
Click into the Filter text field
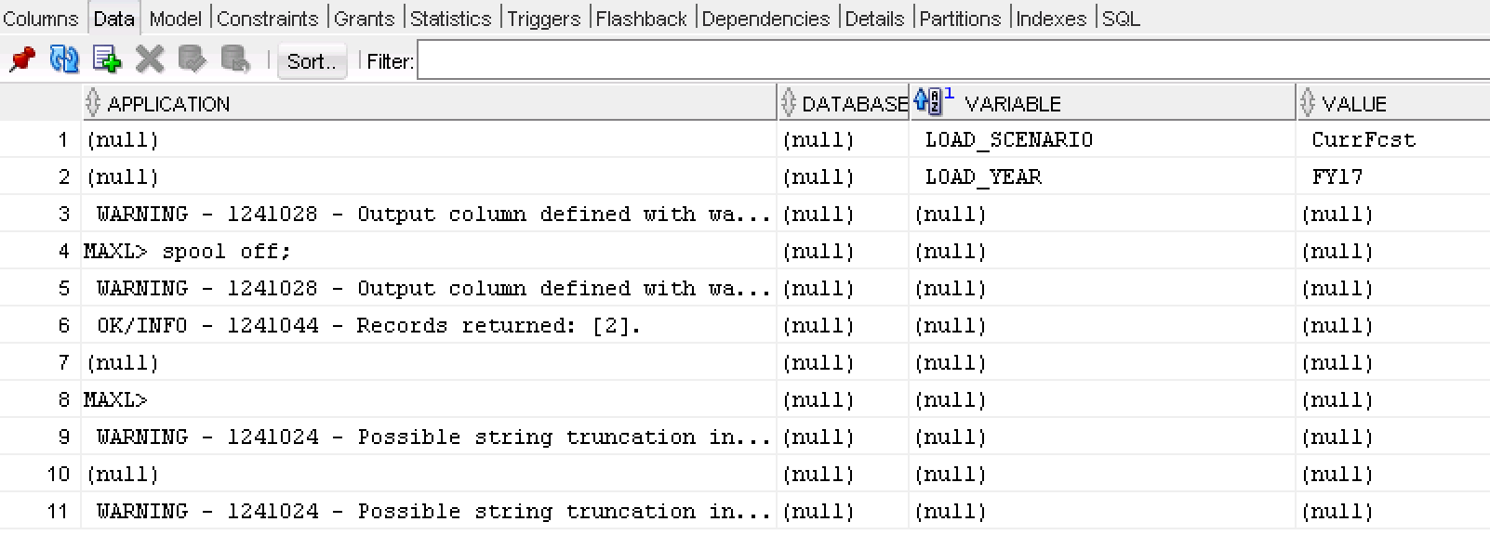pyautogui.click(x=949, y=61)
